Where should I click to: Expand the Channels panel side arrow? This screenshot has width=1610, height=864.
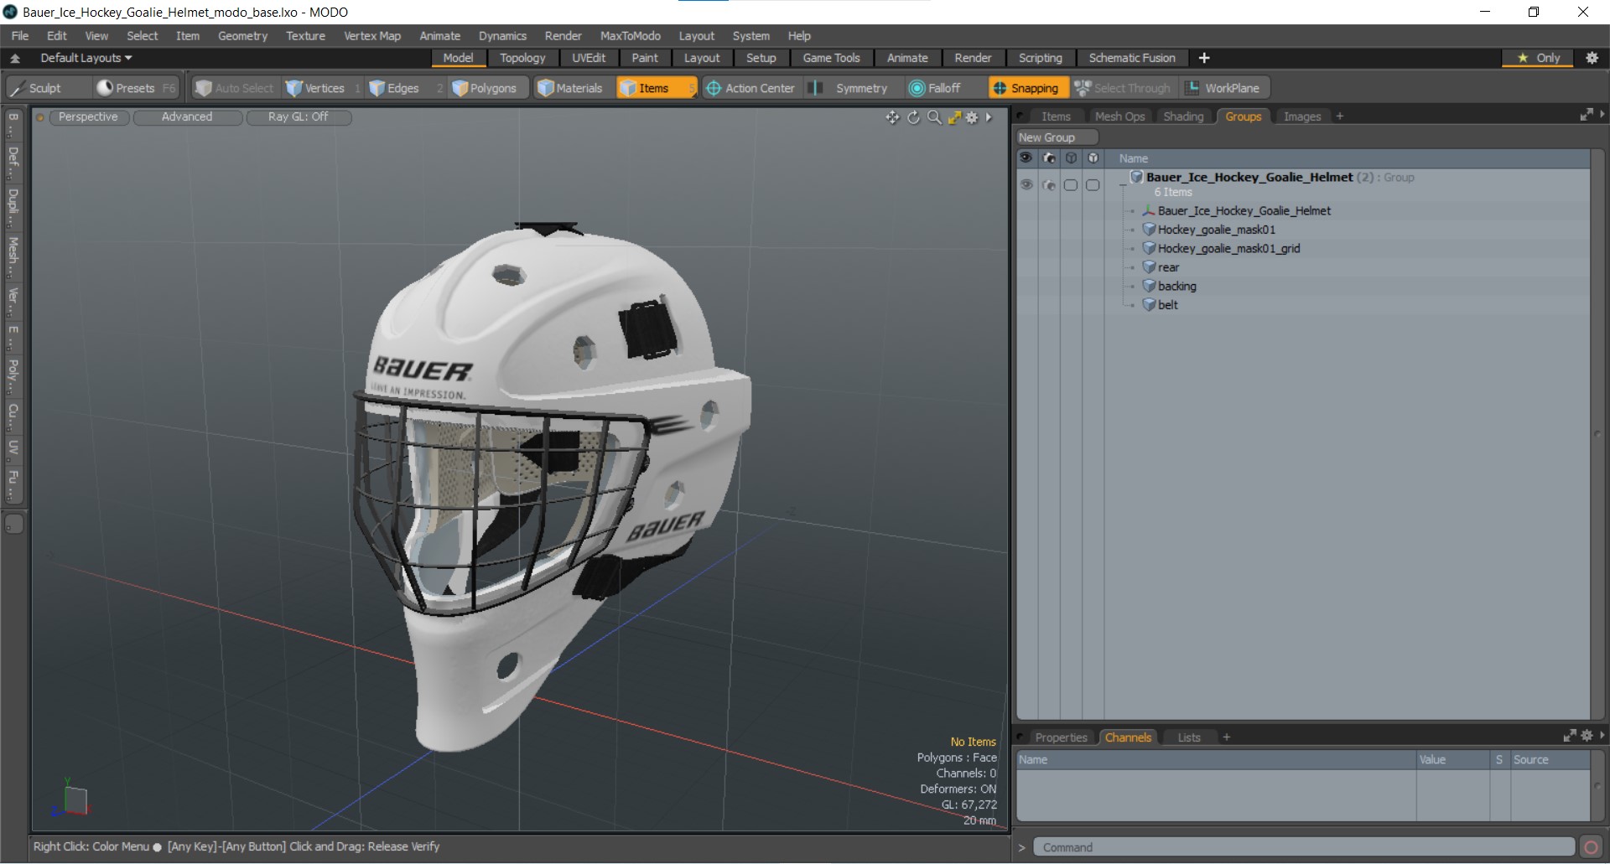coord(1602,735)
